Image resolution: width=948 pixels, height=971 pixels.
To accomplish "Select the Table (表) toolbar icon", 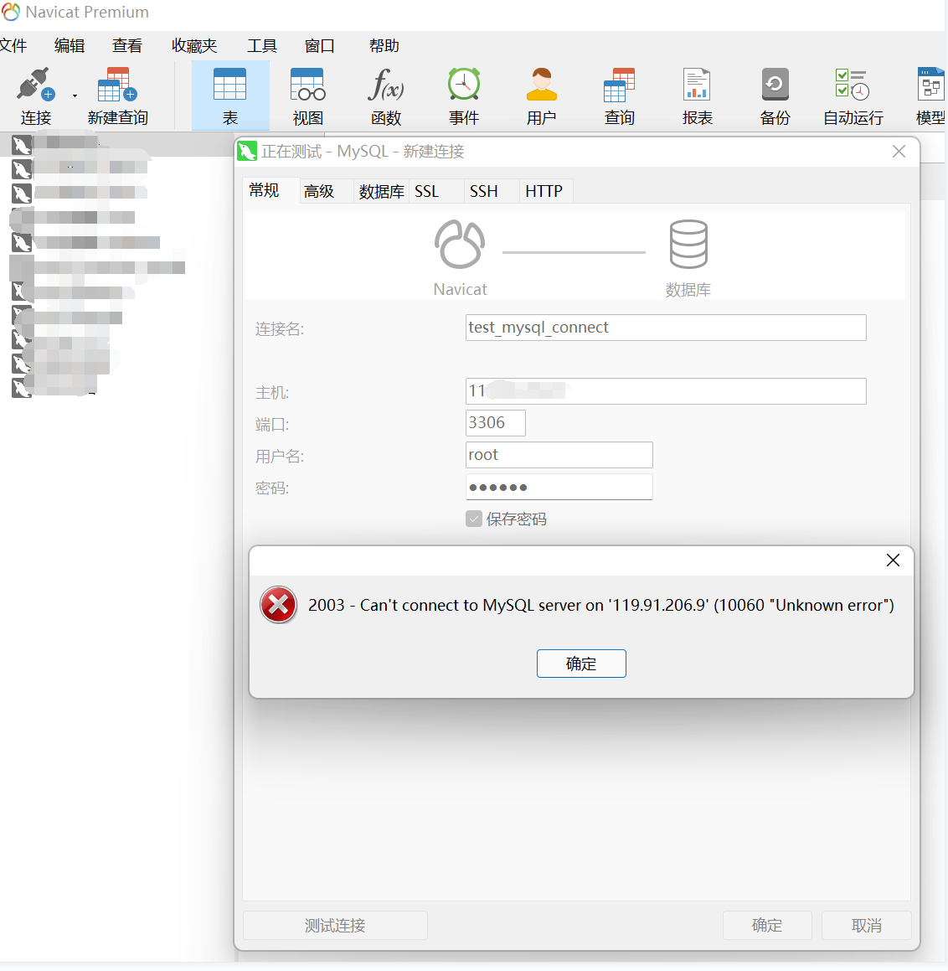I will (230, 85).
